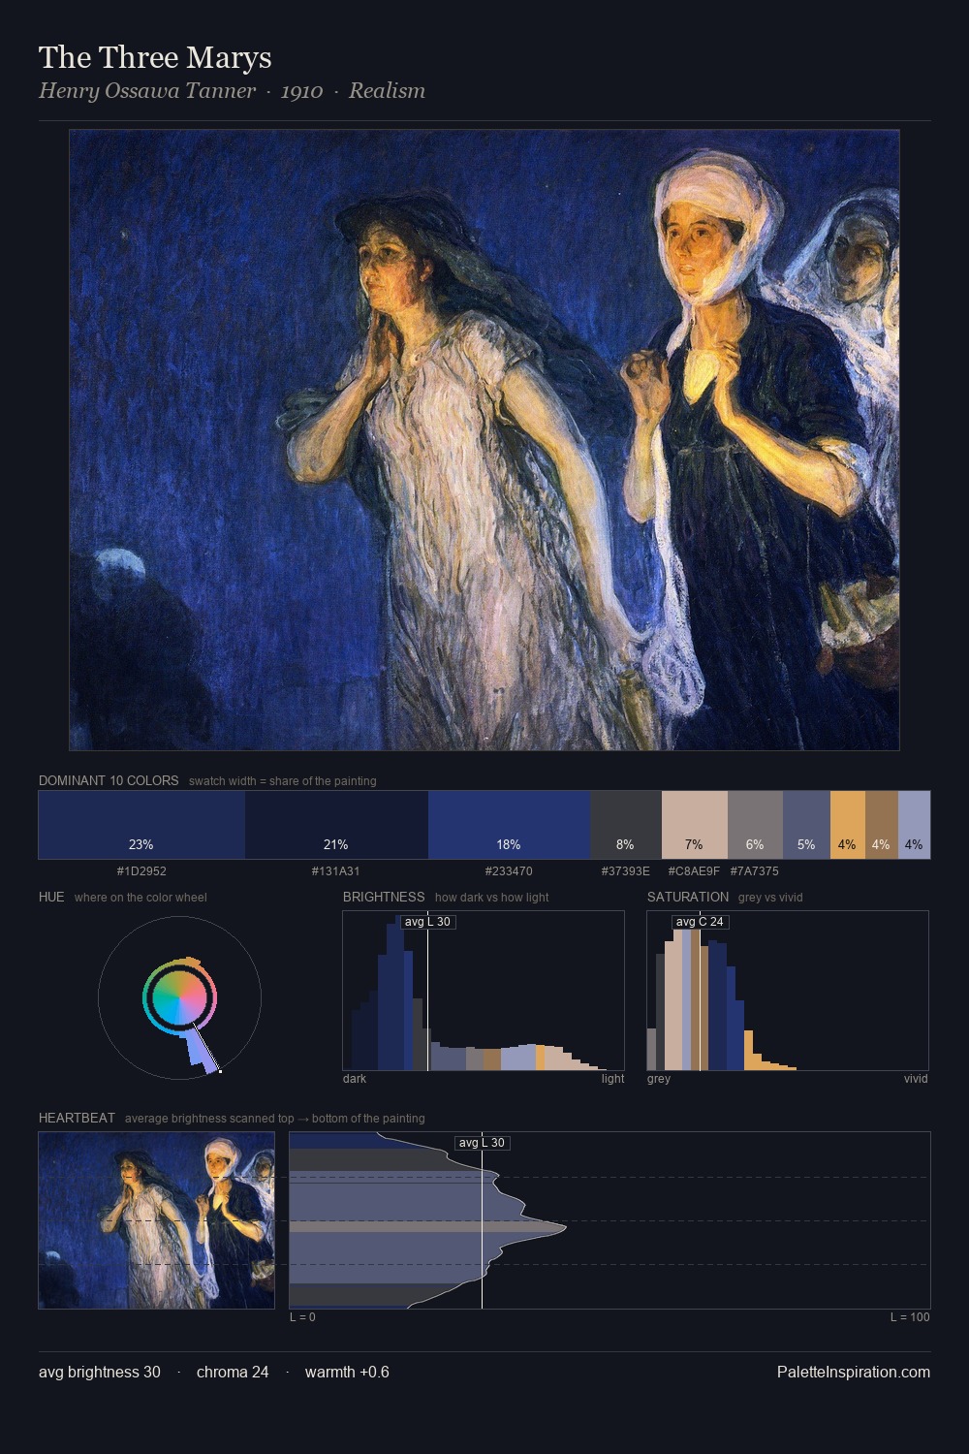Click the 'dark' axis label
Image resolution: width=969 pixels, height=1454 pixels.
[355, 1079]
